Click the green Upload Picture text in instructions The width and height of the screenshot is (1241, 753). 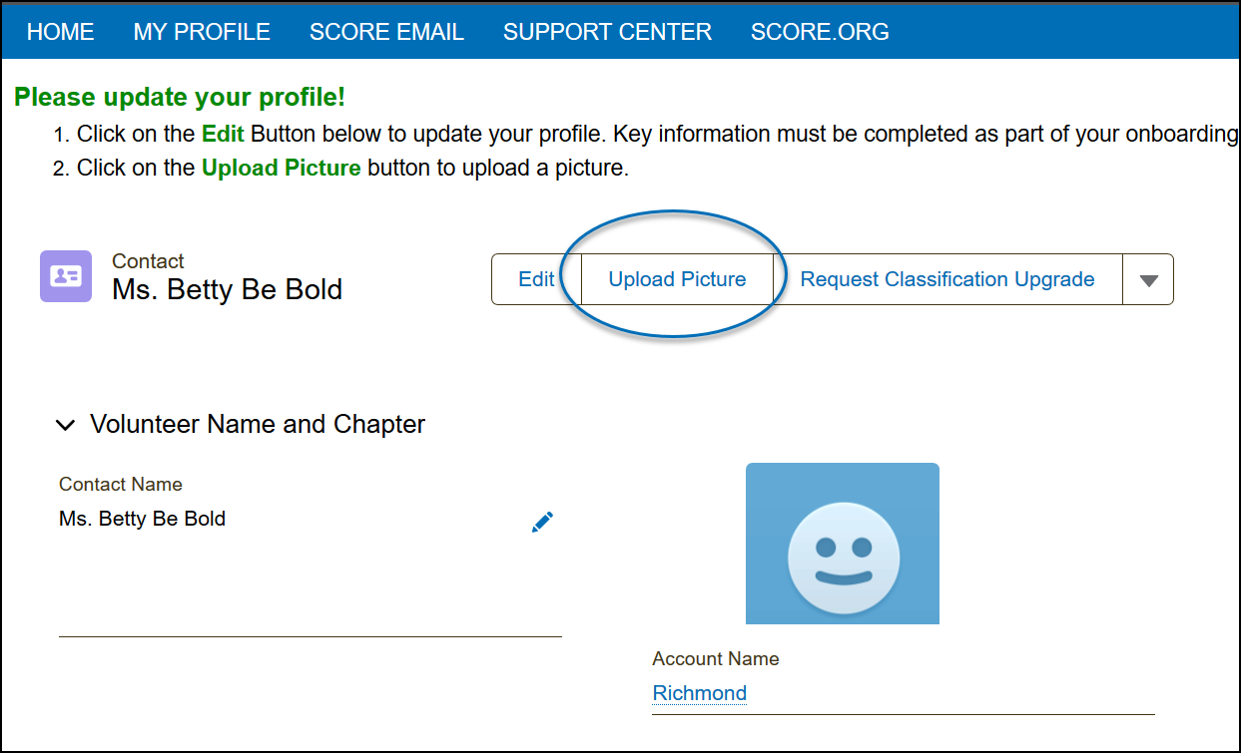[281, 168]
